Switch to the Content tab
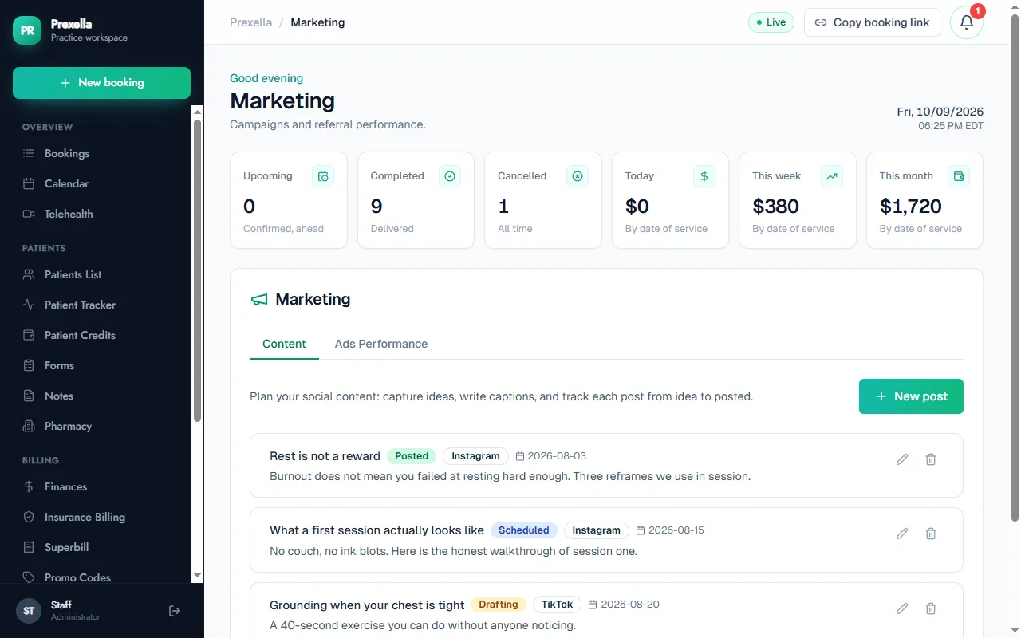1021x638 pixels. (x=284, y=344)
